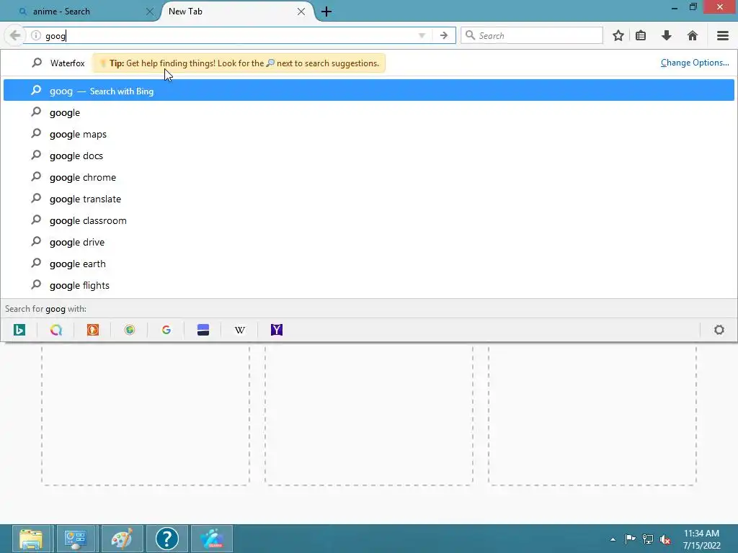This screenshot has width=738, height=553.
Task: Open the address bar history dropdown
Action: coord(422,35)
